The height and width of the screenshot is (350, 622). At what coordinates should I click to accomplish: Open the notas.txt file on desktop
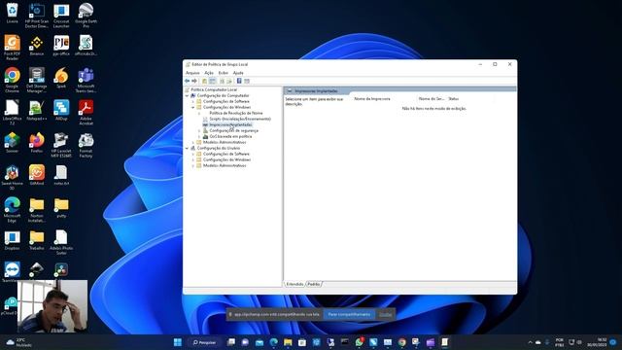click(61, 175)
